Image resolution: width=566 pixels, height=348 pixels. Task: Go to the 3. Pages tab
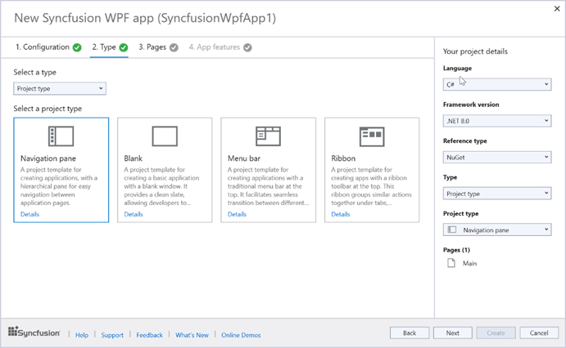(x=157, y=47)
